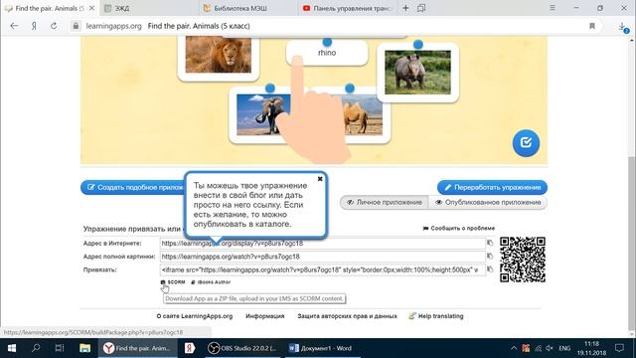Click the learningapps.org domain in the address bar

[113, 26]
